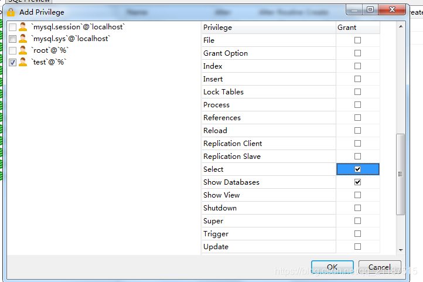Click the user icon for mysql.sys@localhost

[x=23, y=39]
